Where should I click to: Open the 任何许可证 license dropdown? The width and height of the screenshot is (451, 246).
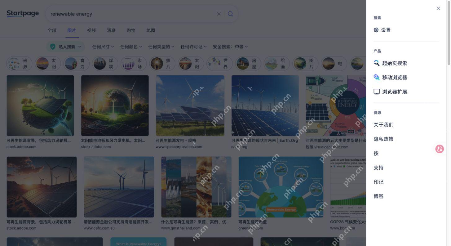pos(194,47)
